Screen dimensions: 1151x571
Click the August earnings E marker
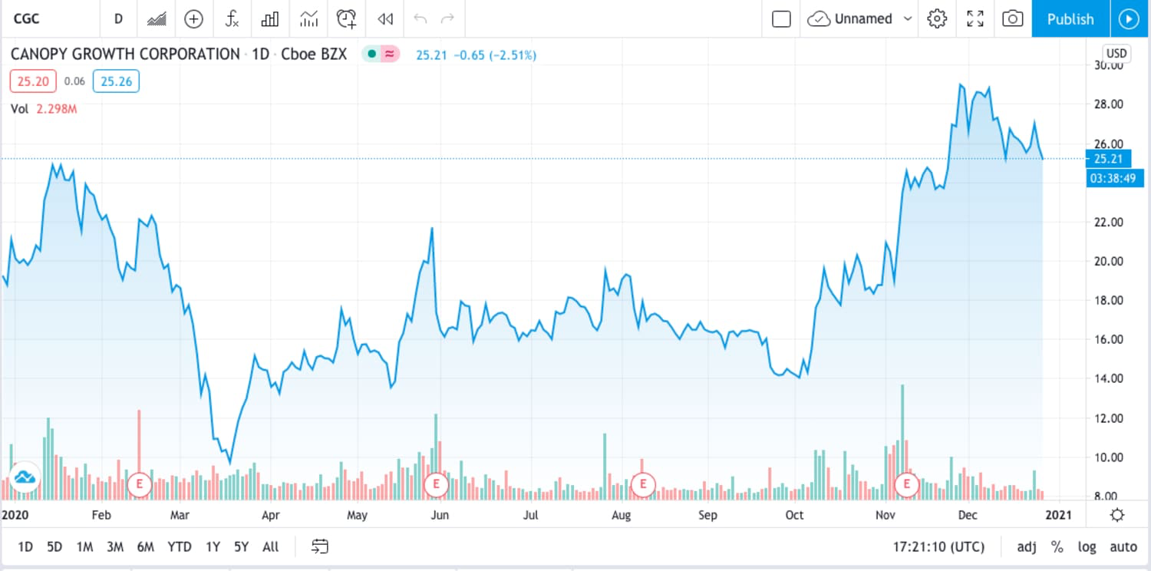(x=643, y=484)
